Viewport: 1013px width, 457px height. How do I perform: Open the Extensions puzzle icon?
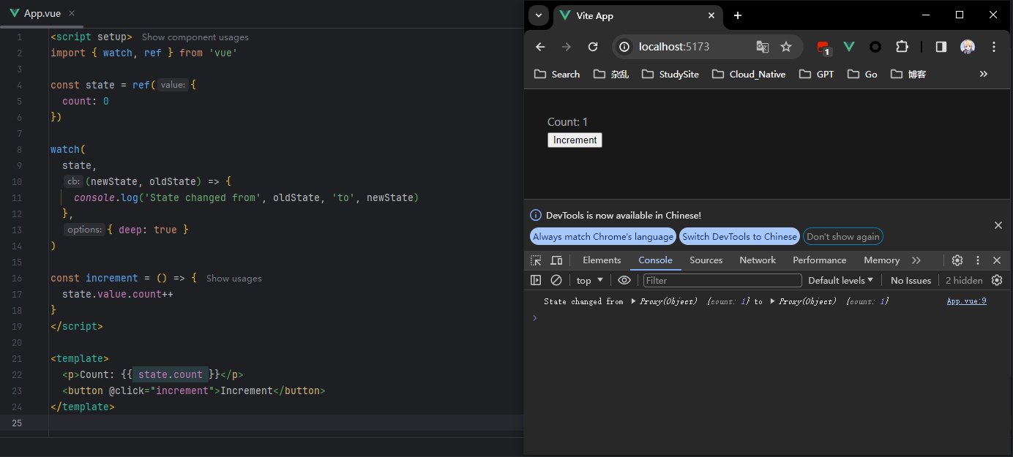902,47
